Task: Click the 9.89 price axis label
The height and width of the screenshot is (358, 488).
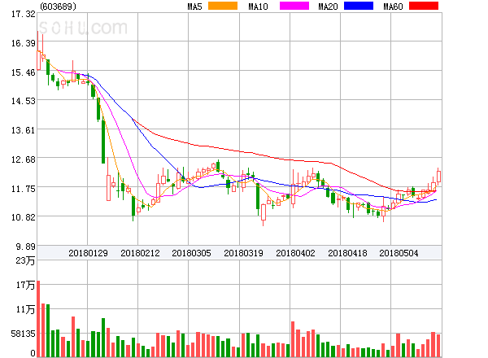Action: (26, 247)
